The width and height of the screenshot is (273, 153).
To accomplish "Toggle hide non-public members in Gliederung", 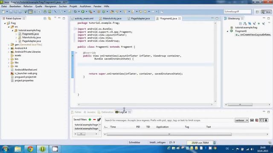I will click(259, 23).
